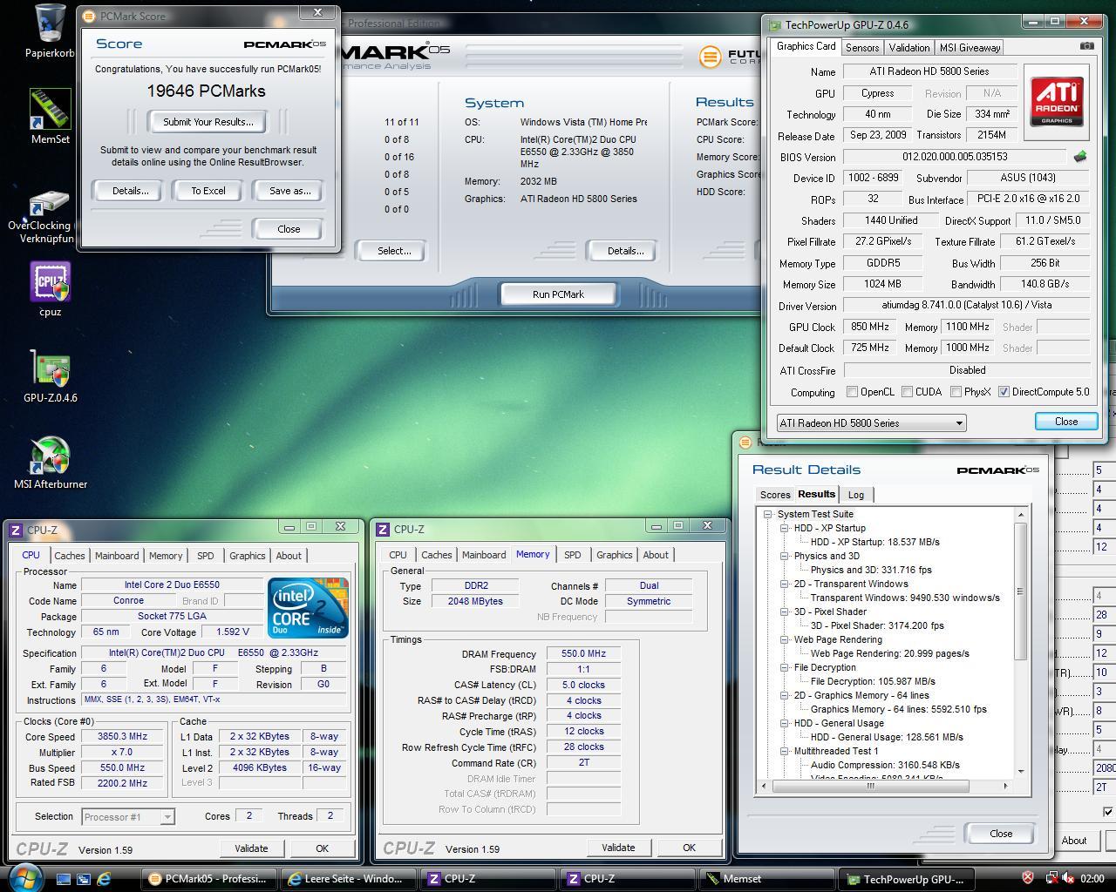The height and width of the screenshot is (892, 1116).
Task: Switch to PCMark05 taskbar button
Action: click(x=209, y=879)
